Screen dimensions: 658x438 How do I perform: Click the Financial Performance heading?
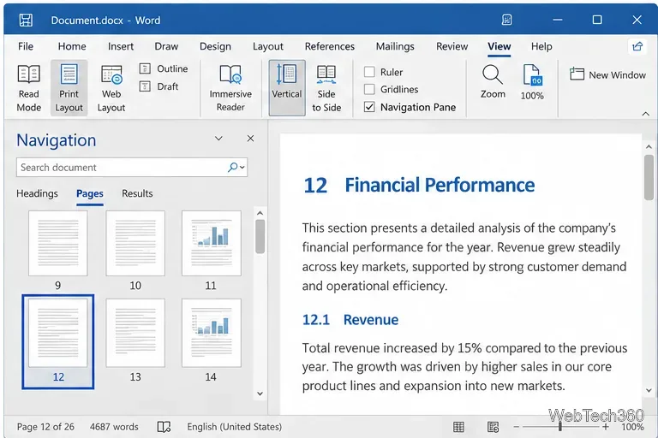pos(440,185)
